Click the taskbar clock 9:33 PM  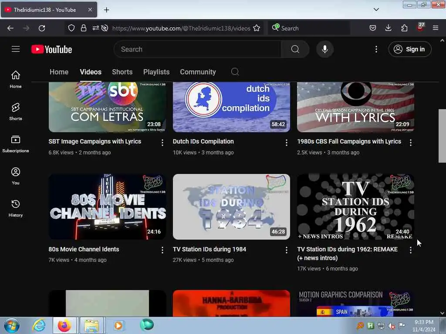424,326
